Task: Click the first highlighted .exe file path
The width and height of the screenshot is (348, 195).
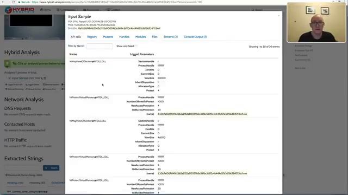Action: coord(202,114)
